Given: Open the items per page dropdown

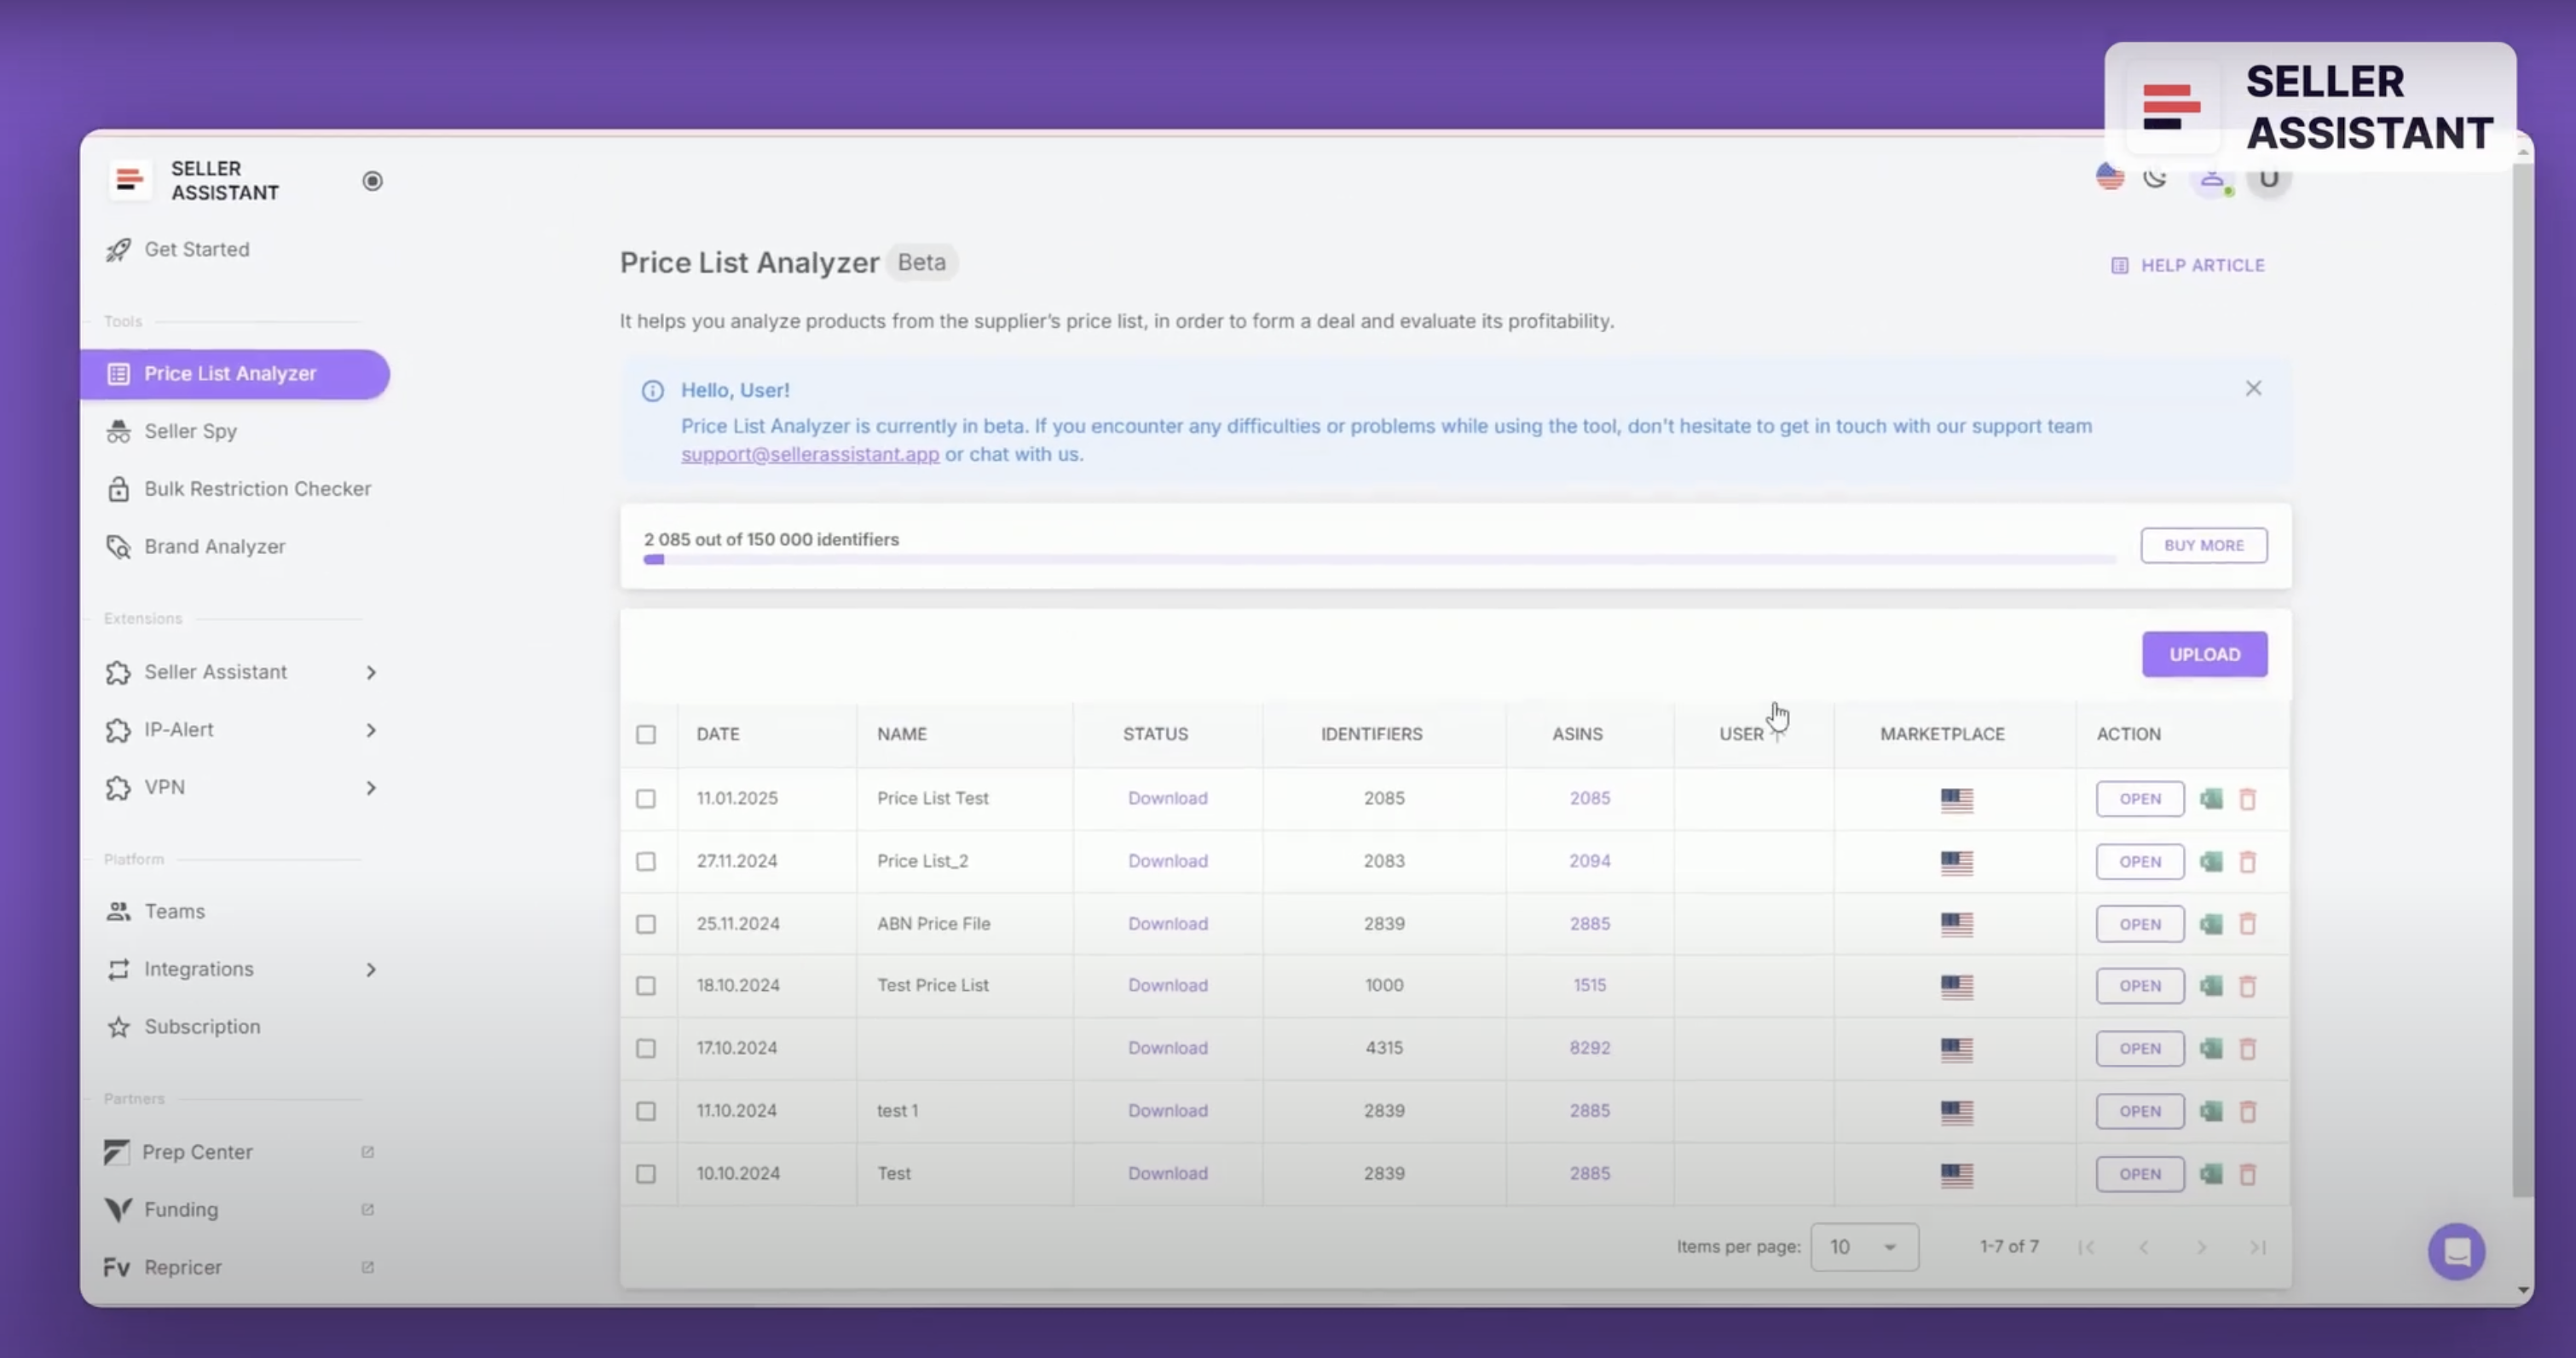Looking at the screenshot, I should click(x=1863, y=1246).
